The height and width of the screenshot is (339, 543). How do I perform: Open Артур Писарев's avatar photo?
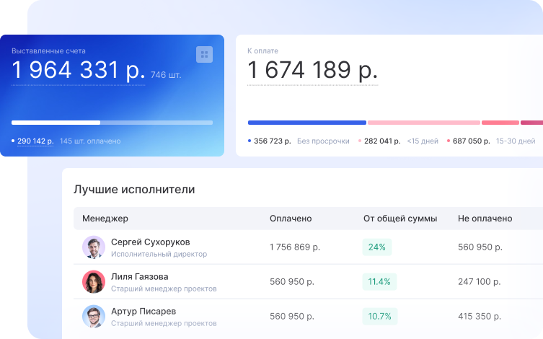(94, 317)
